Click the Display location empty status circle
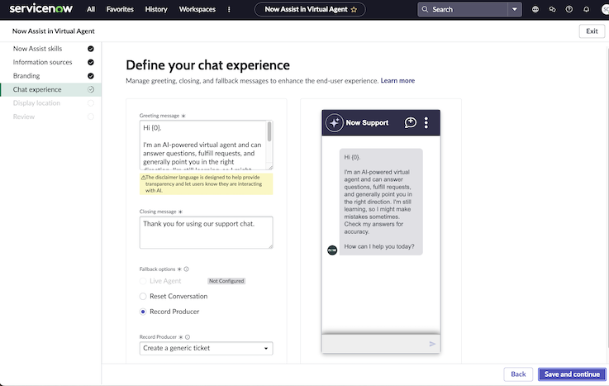The width and height of the screenshot is (609, 386). 91,103
